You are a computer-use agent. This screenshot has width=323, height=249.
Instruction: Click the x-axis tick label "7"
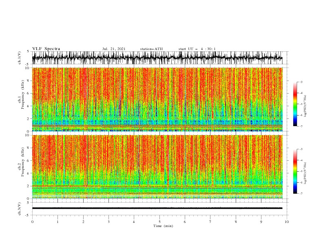(x=210, y=222)
